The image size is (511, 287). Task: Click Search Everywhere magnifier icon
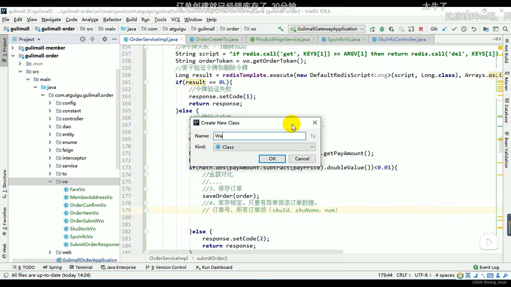[505, 29]
